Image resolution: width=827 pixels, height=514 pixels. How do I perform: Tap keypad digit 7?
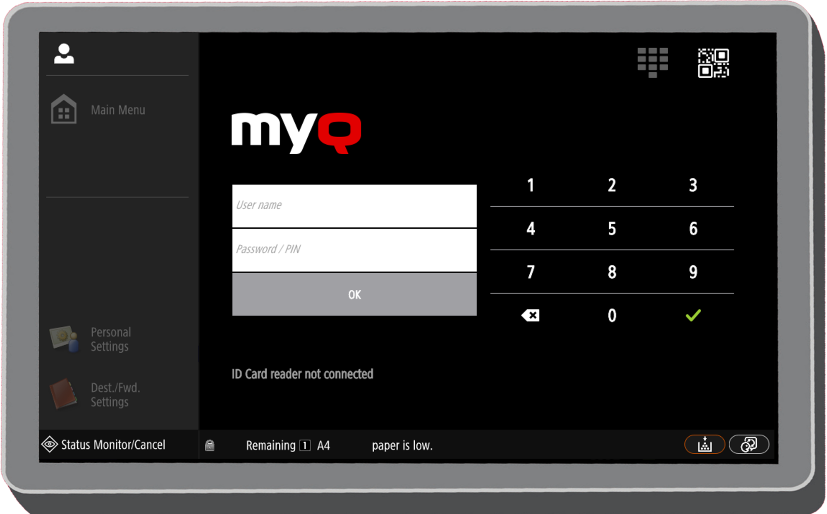tap(531, 272)
